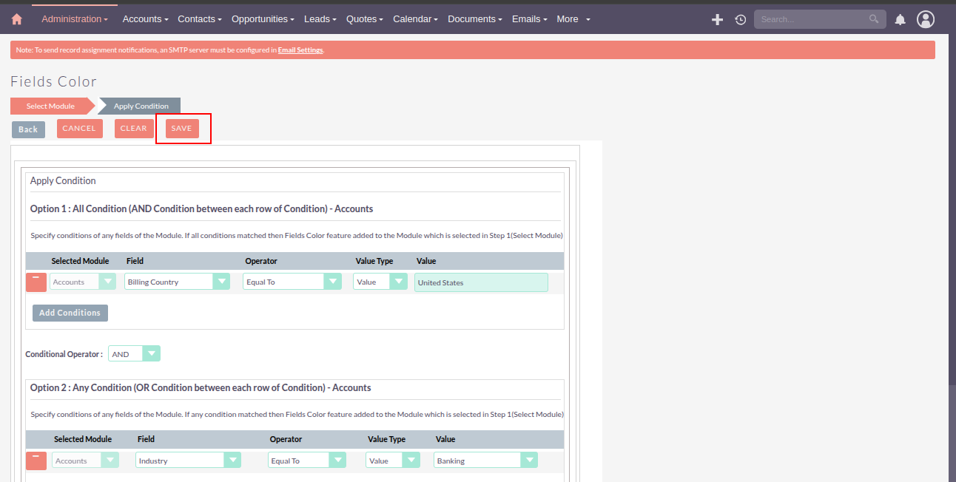This screenshot has height=482, width=956.
Task: Open the Industry field dropdown
Action: coord(189,461)
